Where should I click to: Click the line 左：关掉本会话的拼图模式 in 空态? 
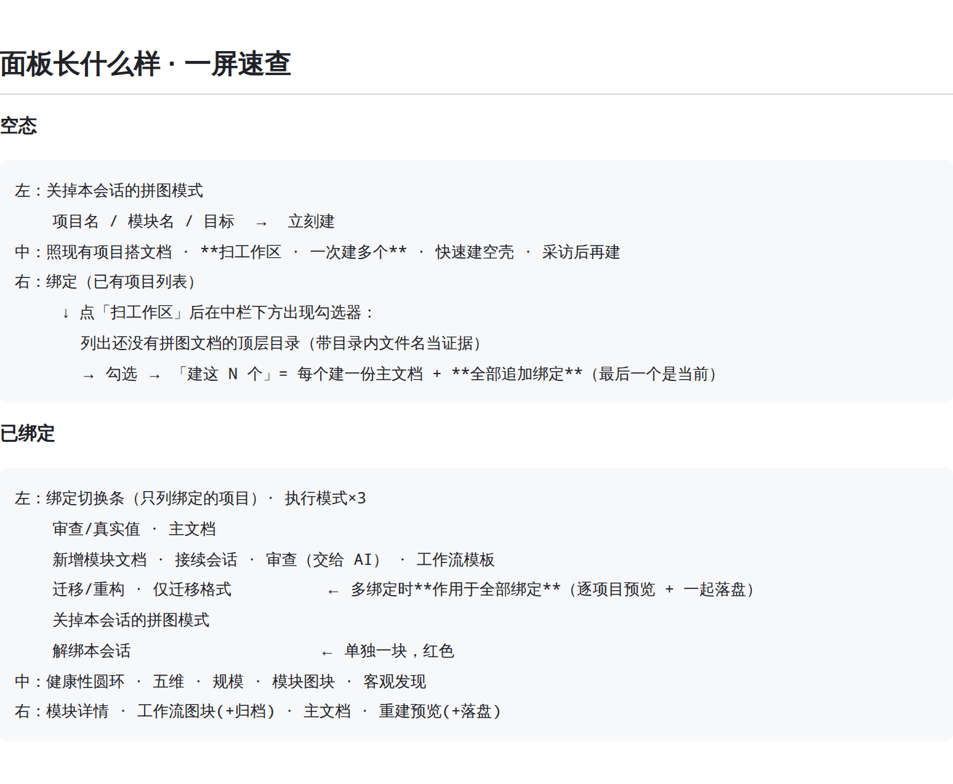coord(109,191)
